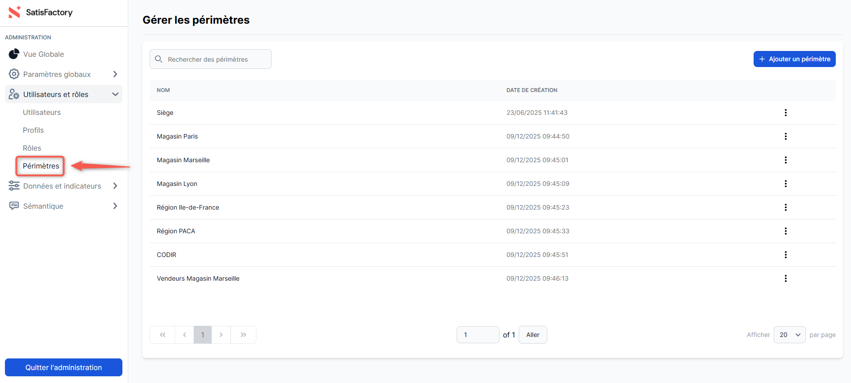Click Quitter l'administration button

[63, 367]
